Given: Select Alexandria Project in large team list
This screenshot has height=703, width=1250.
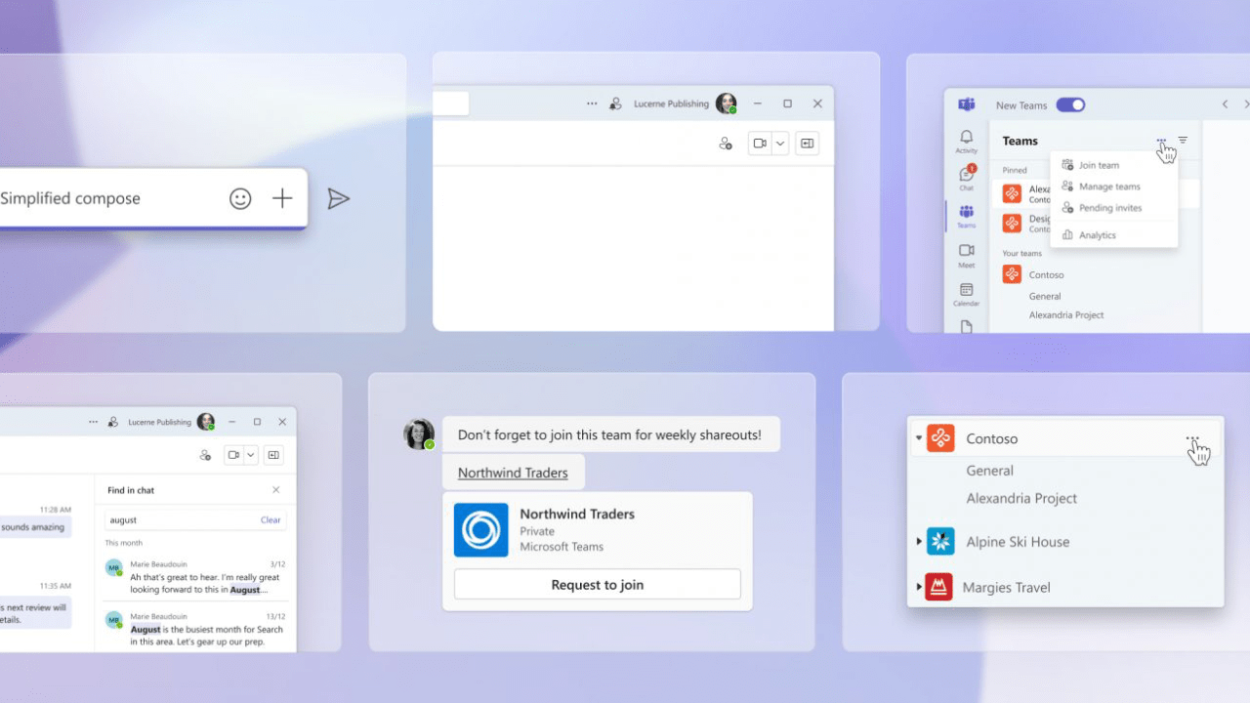Looking at the screenshot, I should pos(1021,498).
